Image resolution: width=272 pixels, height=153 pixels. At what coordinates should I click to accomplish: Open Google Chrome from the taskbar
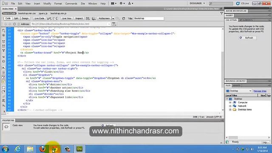point(55,149)
